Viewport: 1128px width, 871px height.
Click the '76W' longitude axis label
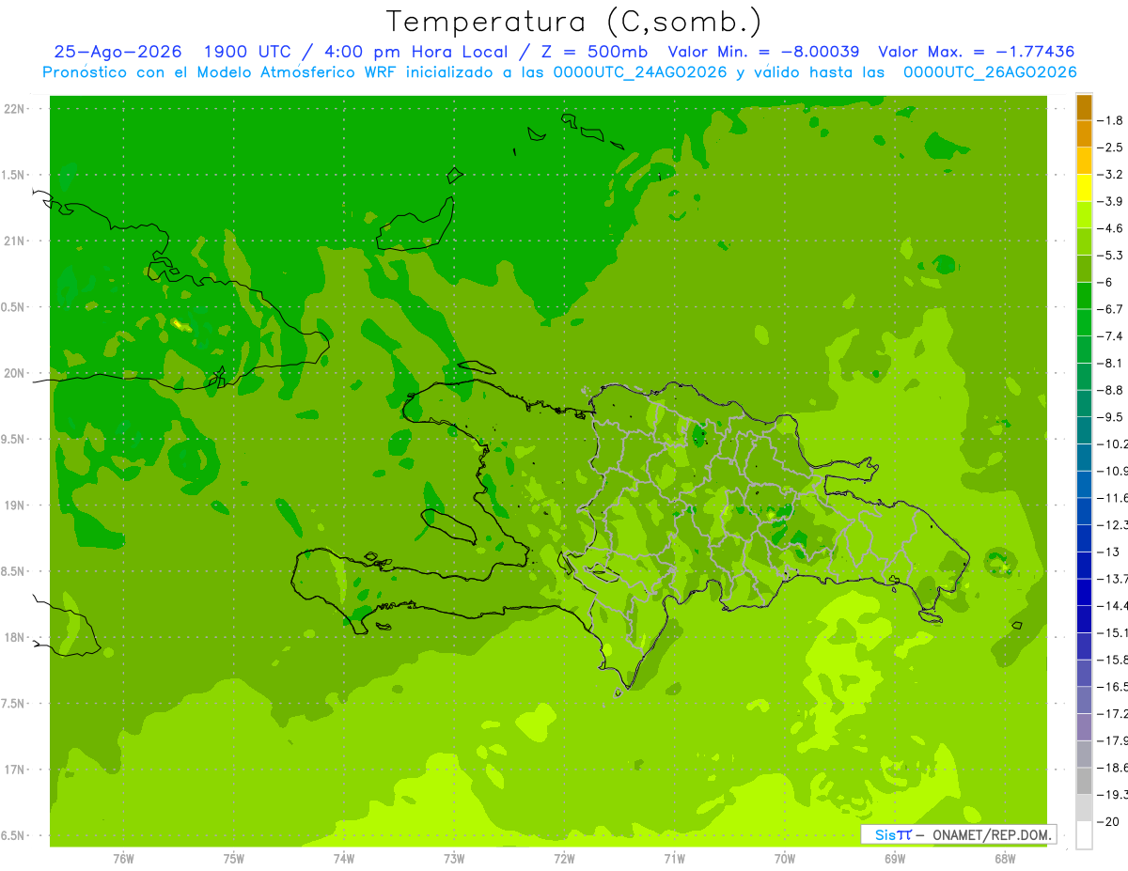123,859
